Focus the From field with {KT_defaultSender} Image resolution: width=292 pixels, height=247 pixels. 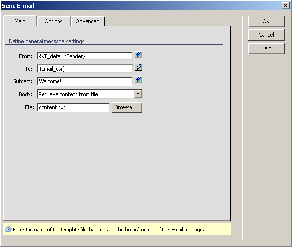pos(85,56)
